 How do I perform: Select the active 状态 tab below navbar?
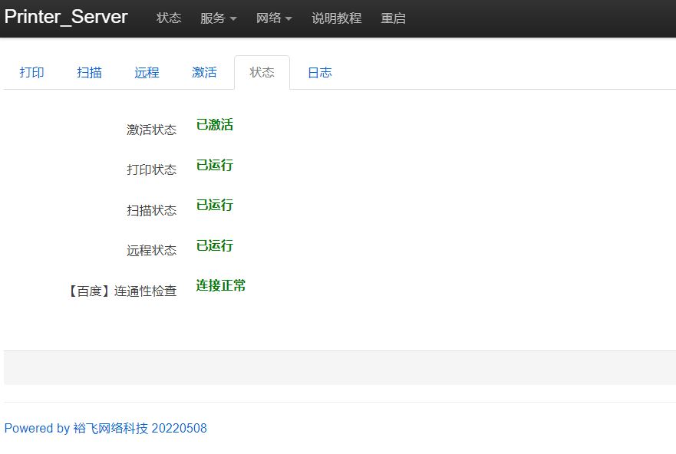click(x=262, y=73)
